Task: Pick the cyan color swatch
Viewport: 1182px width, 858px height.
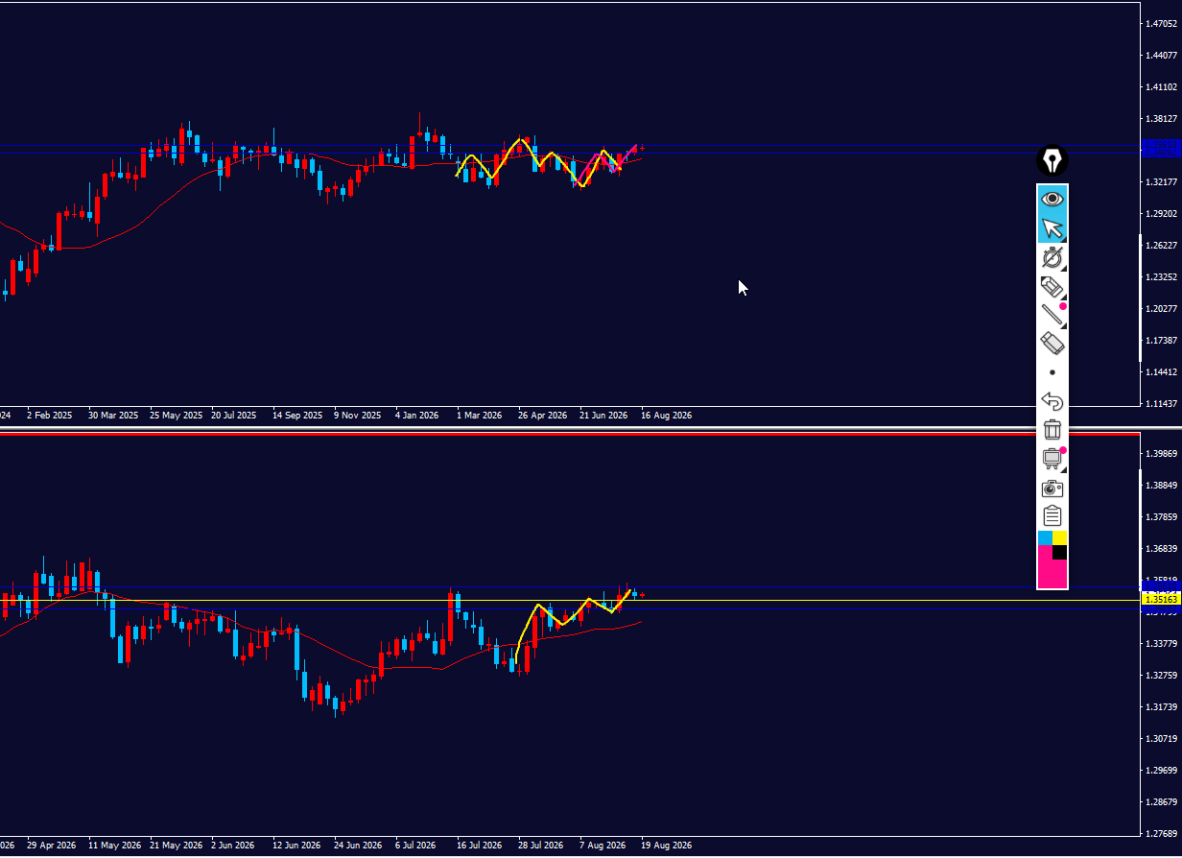Action: [1045, 538]
